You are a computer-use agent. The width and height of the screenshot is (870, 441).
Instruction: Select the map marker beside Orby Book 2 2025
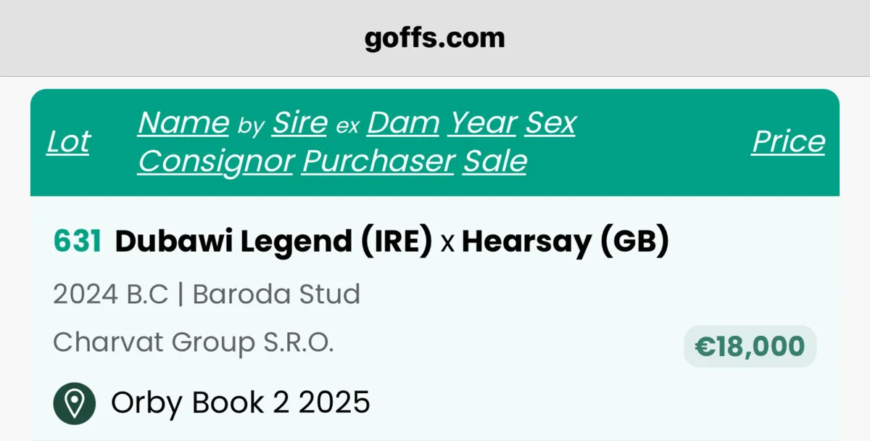tap(72, 403)
